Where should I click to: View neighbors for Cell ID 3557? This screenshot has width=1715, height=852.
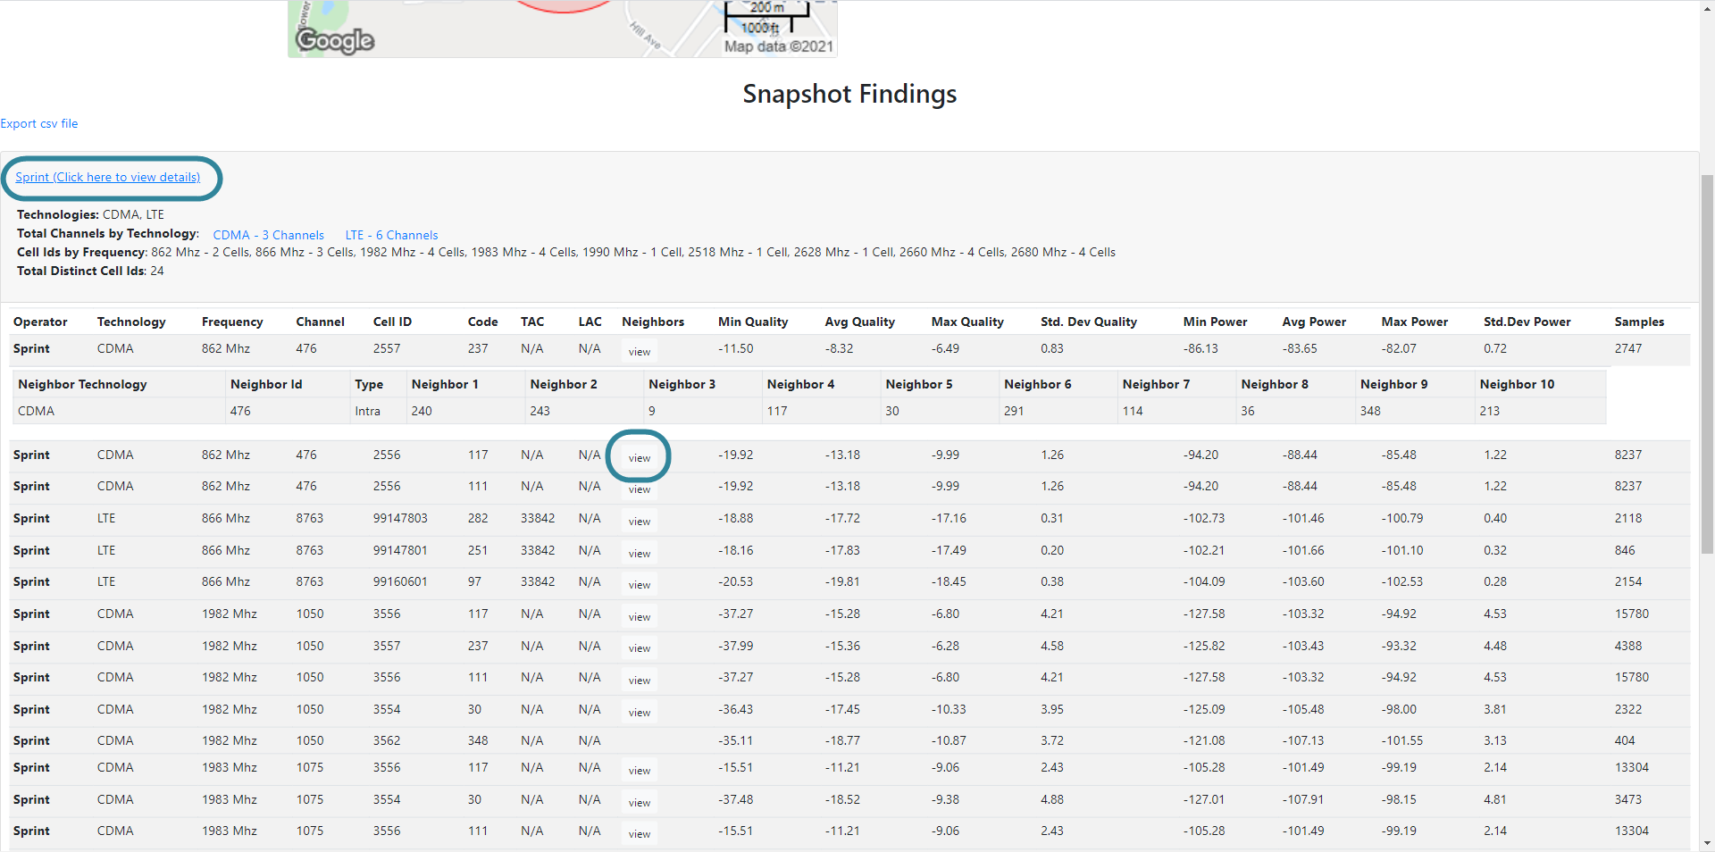[x=639, y=648]
